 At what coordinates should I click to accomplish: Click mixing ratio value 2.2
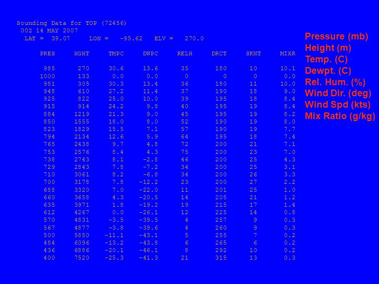pos(289,182)
